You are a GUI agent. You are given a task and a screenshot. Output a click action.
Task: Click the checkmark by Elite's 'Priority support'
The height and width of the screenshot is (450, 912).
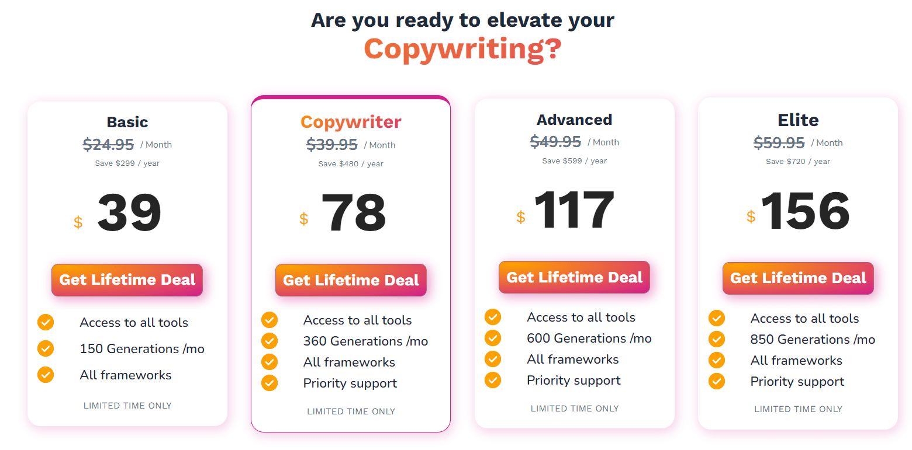pos(717,381)
